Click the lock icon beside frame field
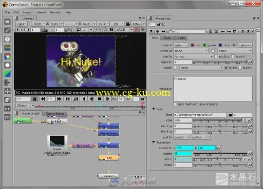Image resolution: width=263 pixels, height=189 pixels. tap(34, 99)
